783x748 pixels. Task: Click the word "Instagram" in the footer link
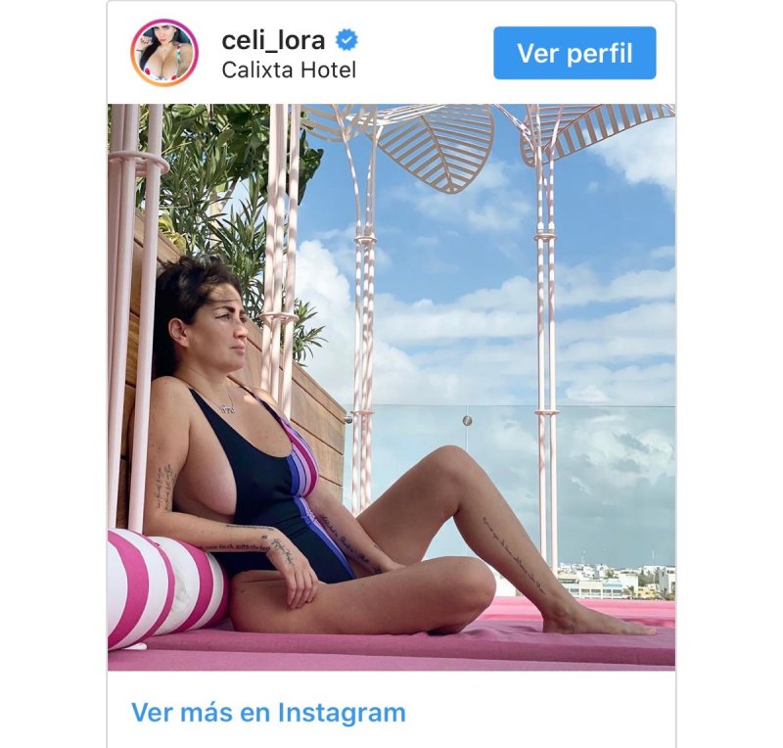[x=342, y=712]
